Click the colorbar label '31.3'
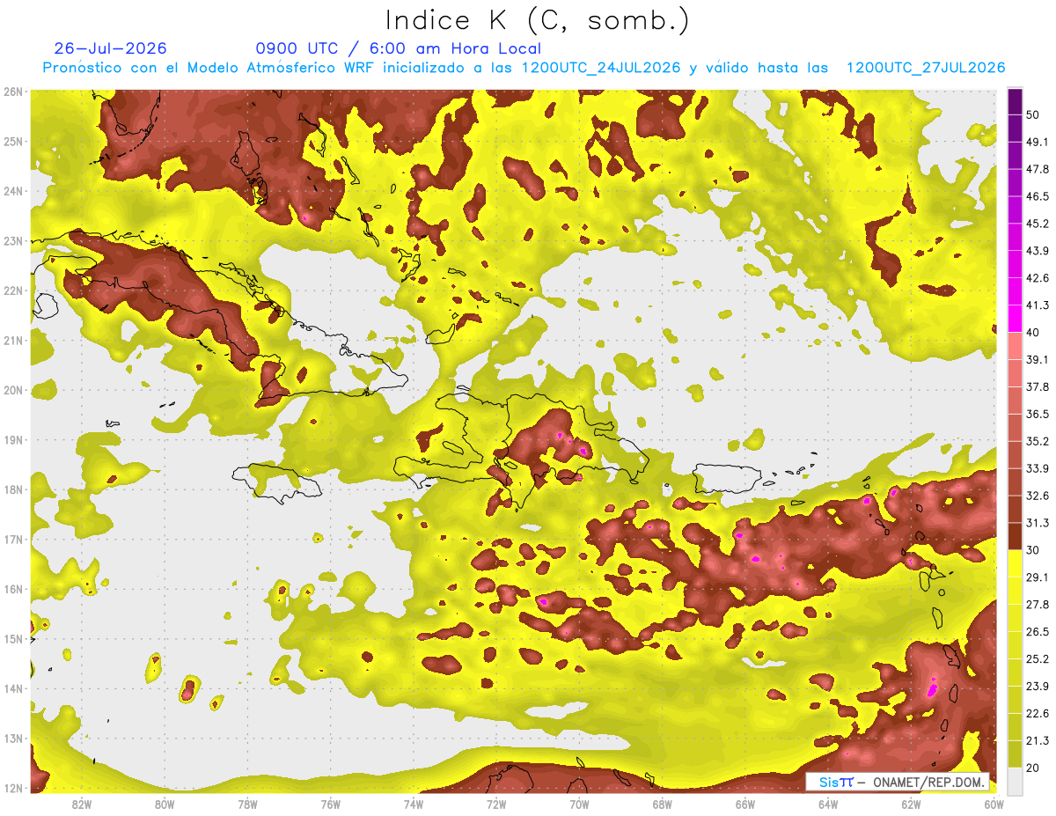 point(1038,523)
